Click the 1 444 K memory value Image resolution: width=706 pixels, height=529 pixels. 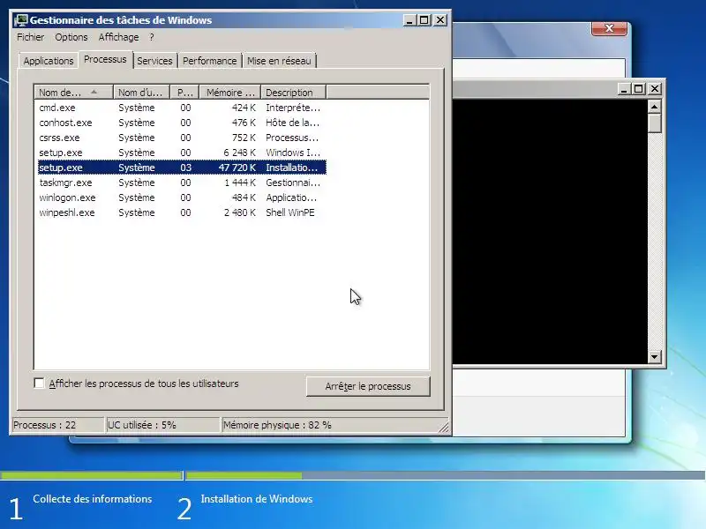click(x=240, y=183)
